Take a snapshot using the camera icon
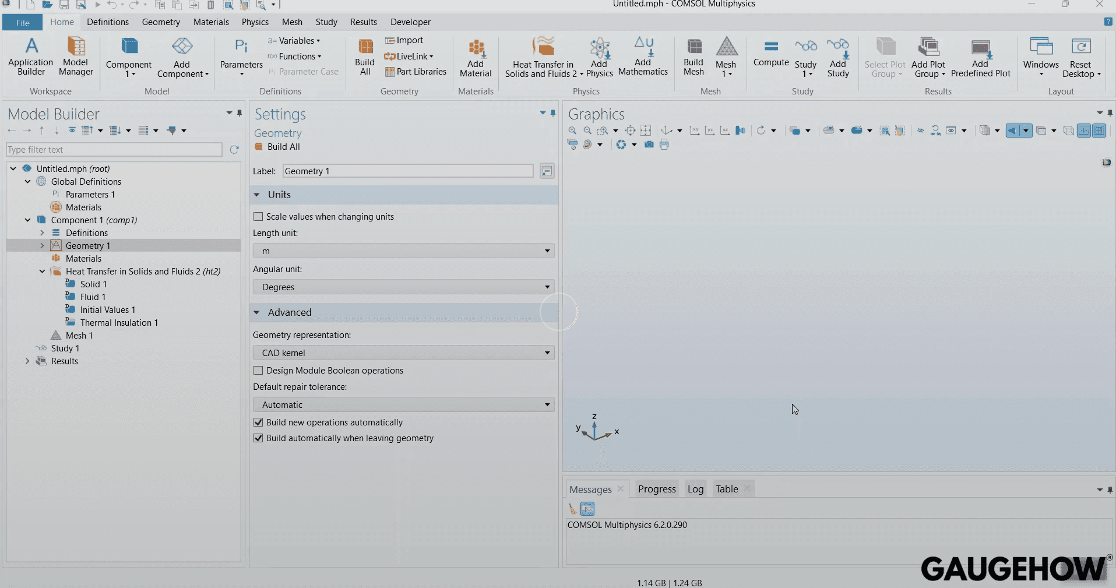The image size is (1116, 588). coord(649,145)
